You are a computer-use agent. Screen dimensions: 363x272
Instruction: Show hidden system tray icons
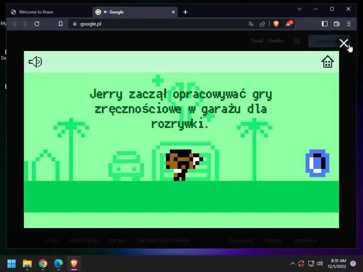pyautogui.click(x=292, y=263)
